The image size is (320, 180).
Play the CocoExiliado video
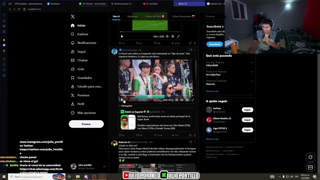point(122,100)
